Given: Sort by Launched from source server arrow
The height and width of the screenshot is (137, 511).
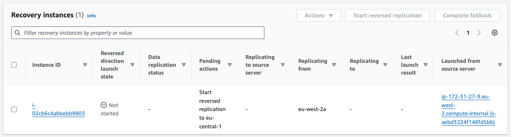Looking at the screenshot, I should point(500,65).
